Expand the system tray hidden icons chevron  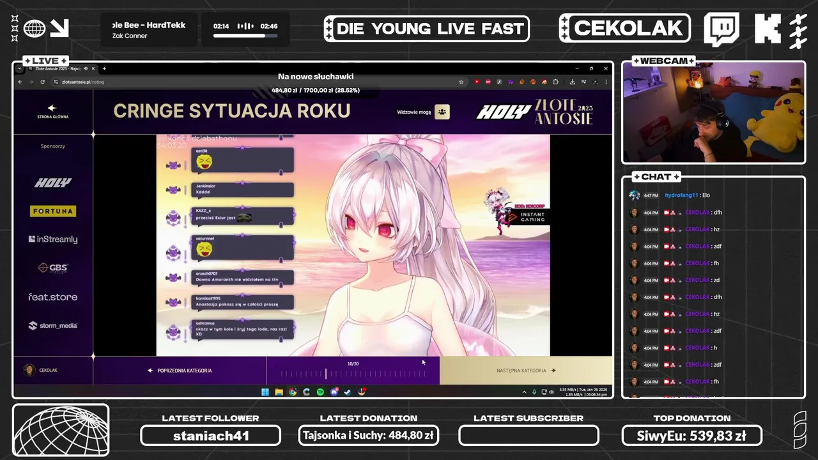(x=525, y=392)
